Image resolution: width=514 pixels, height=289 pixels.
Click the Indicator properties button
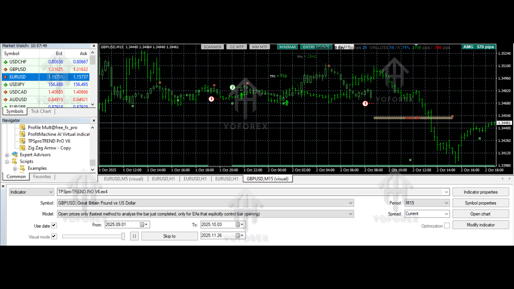pos(480,192)
